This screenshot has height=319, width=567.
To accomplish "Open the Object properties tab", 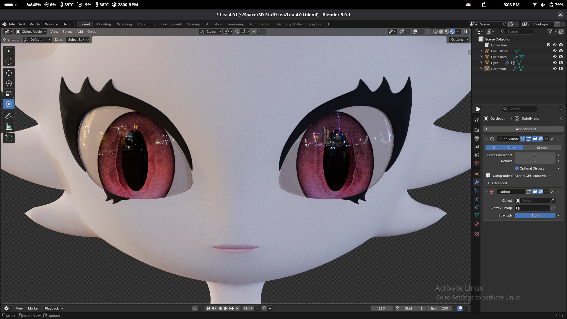I will [x=477, y=174].
